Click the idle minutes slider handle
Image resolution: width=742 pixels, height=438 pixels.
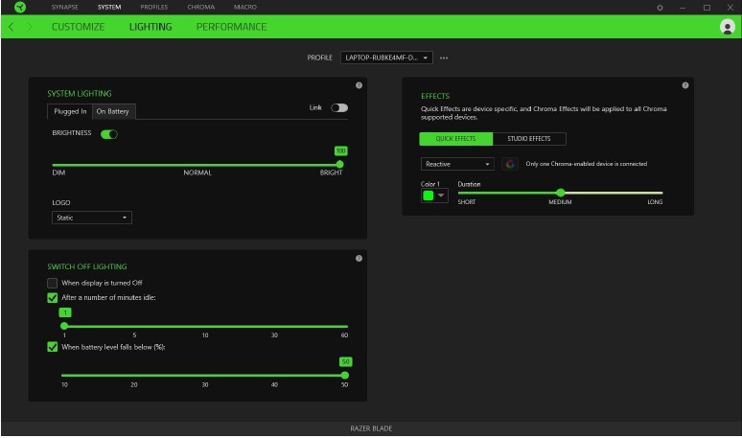coord(64,326)
